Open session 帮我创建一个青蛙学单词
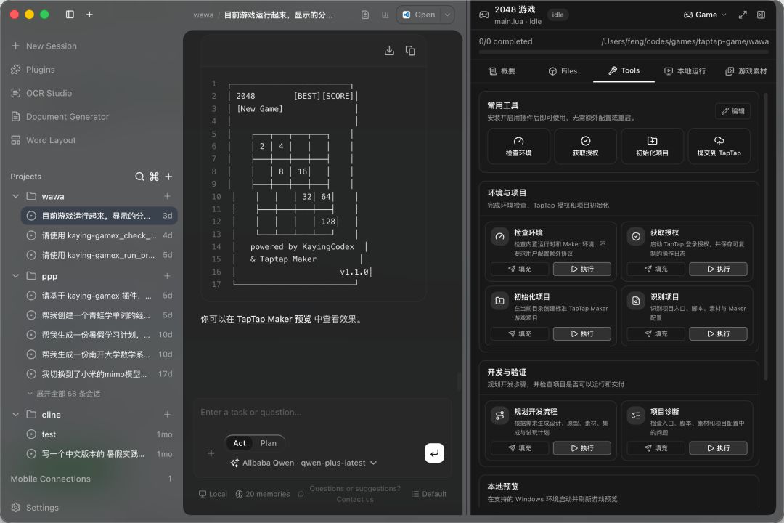Viewport: 784px width, 523px height. [99, 315]
